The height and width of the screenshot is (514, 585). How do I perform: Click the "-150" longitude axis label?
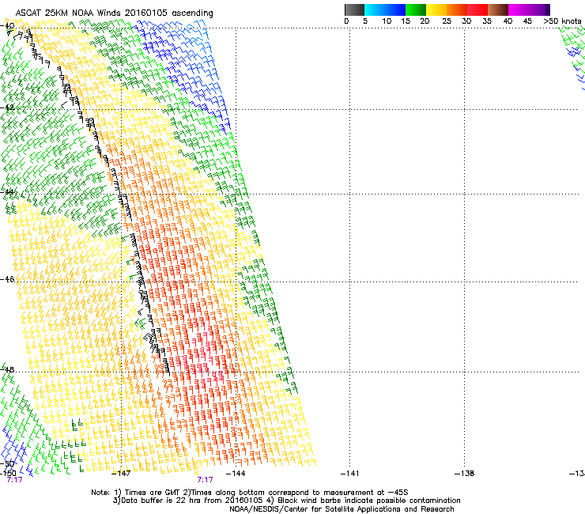coord(8,474)
